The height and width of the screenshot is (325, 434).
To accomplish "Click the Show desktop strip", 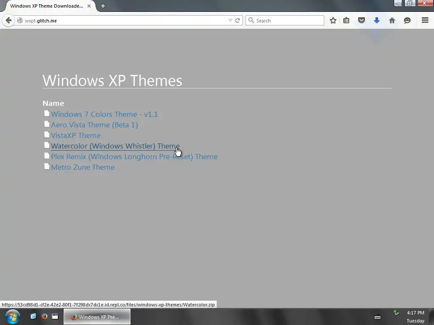I will coord(431,317).
